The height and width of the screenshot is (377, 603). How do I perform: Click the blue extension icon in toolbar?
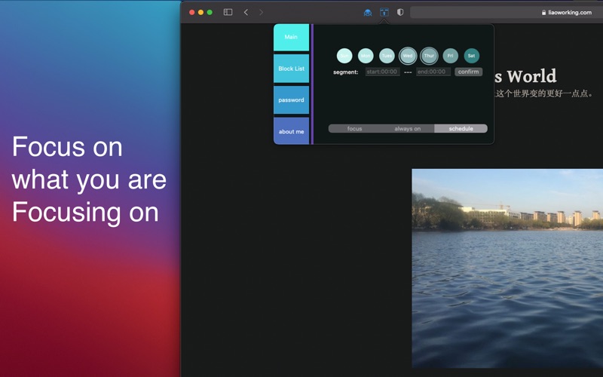[368, 12]
